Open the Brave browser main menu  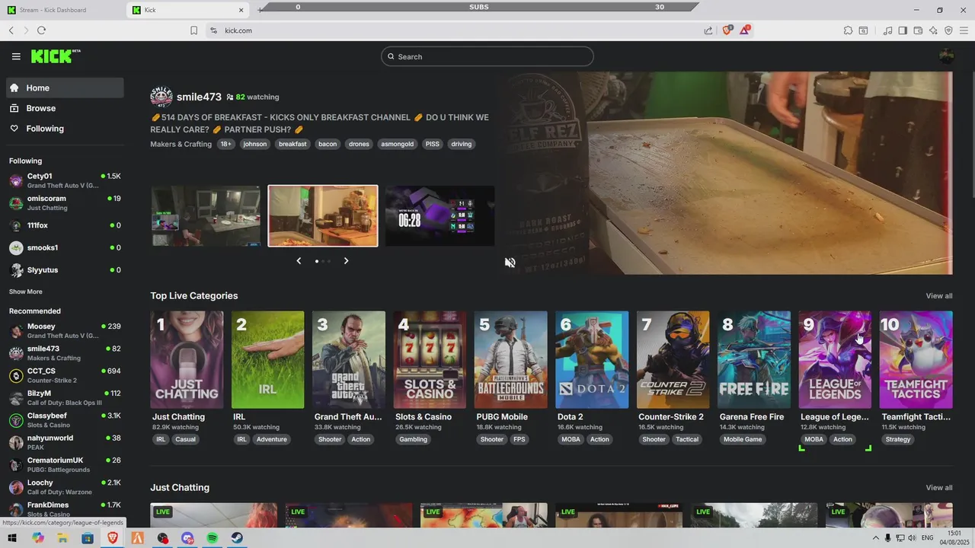[x=964, y=30]
